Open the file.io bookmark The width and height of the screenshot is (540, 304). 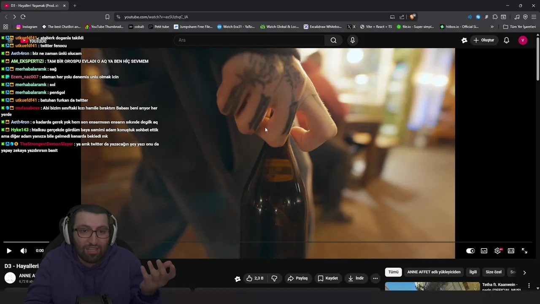pos(415,27)
